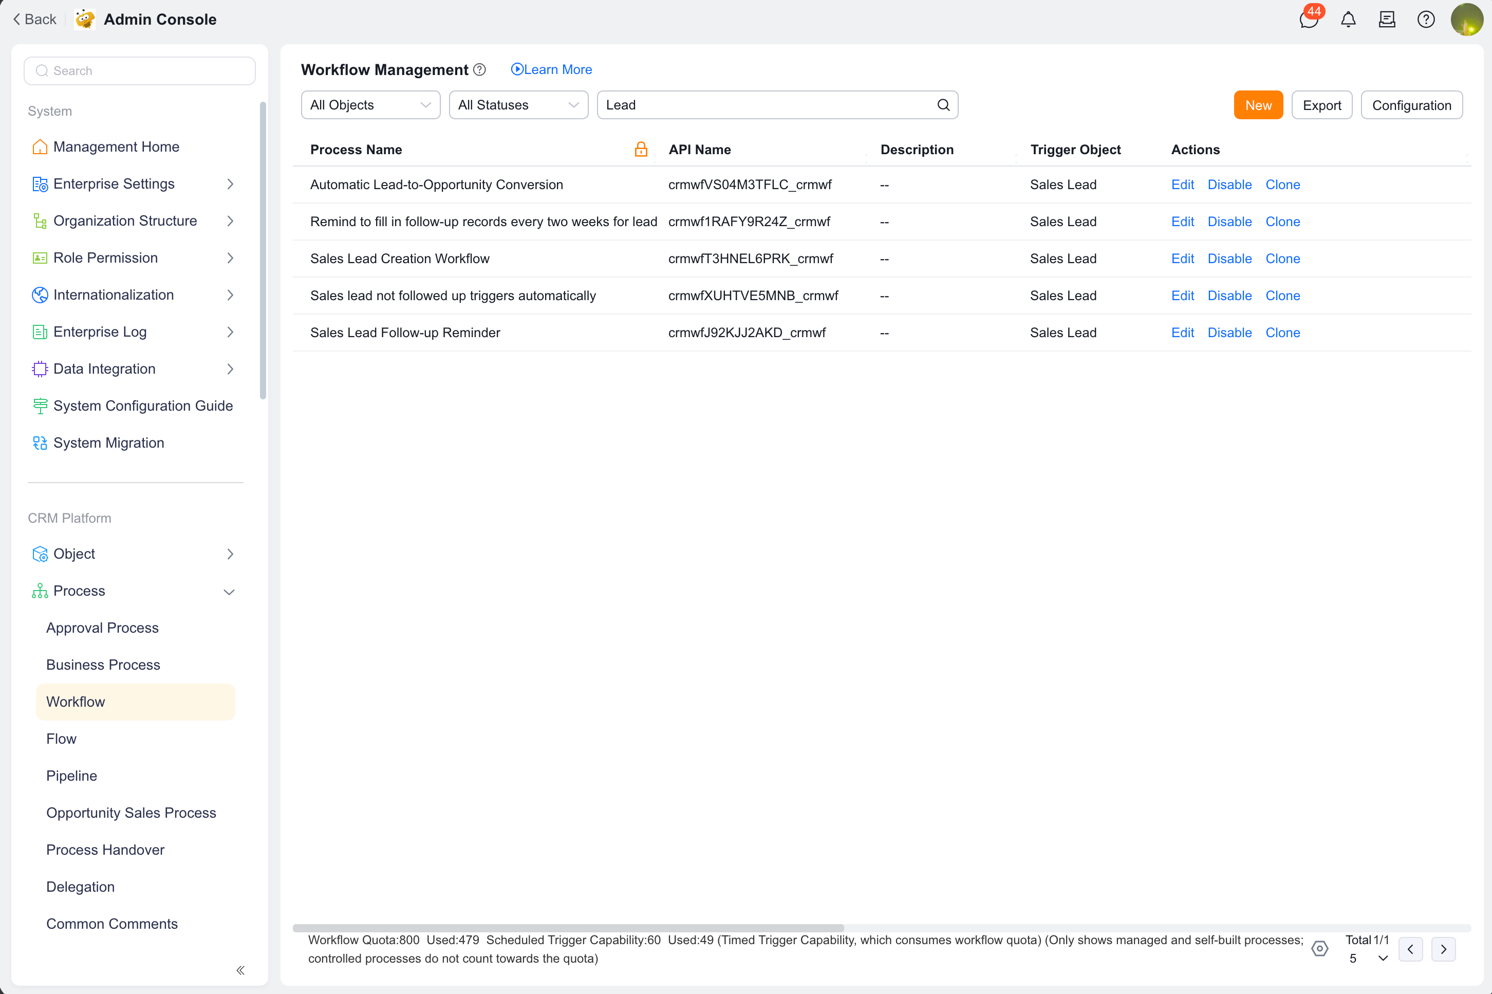
Task: Go Back with the back arrow
Action: pos(35,20)
